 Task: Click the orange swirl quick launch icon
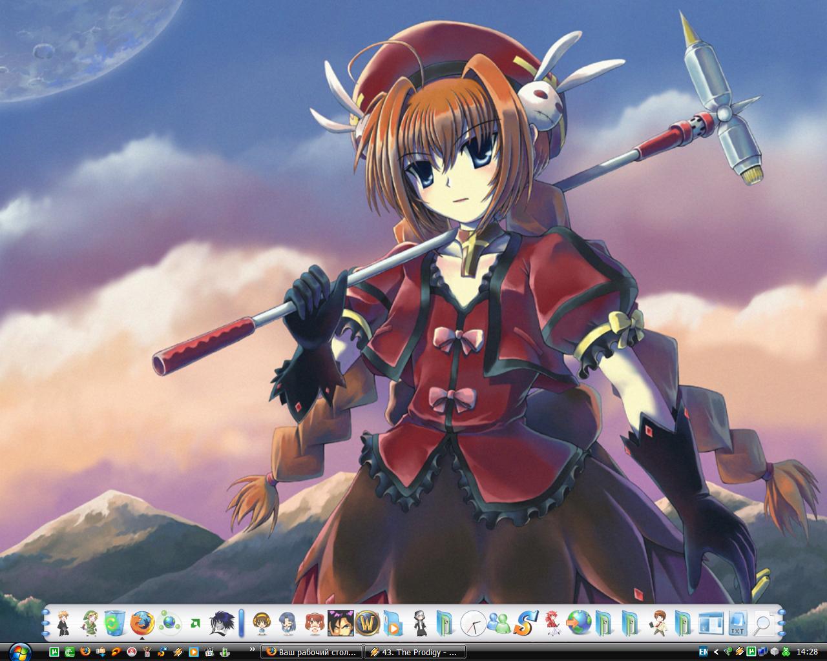click(x=116, y=652)
